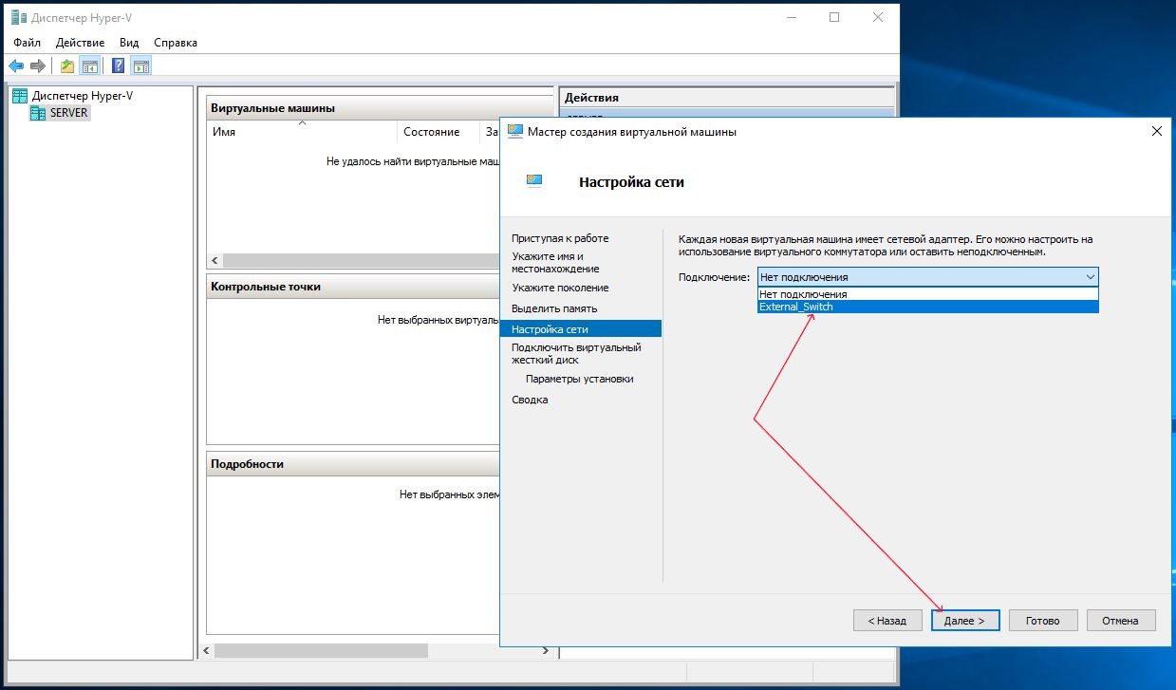Open the Действие menu
1176x690 pixels.
pyautogui.click(x=81, y=43)
